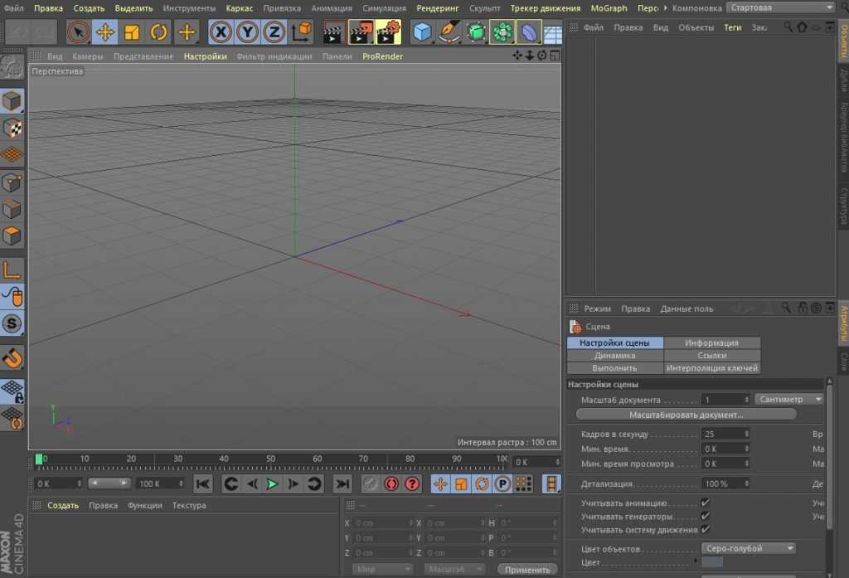Select the Move tool in top toolbar
The width and height of the screenshot is (849, 578).
[x=104, y=32]
